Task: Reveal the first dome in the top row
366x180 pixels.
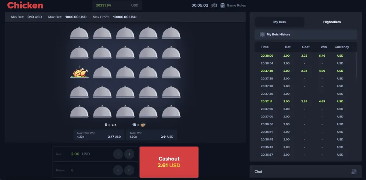Action: point(79,33)
